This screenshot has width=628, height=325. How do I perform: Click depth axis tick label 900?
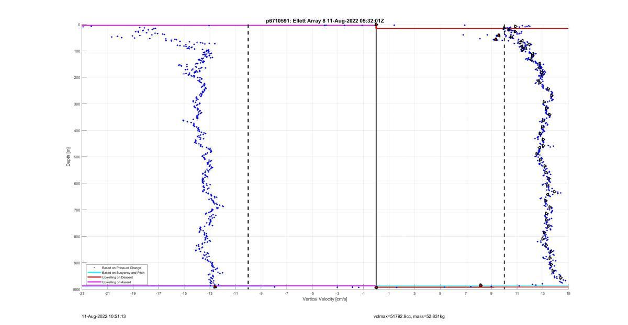click(76, 263)
